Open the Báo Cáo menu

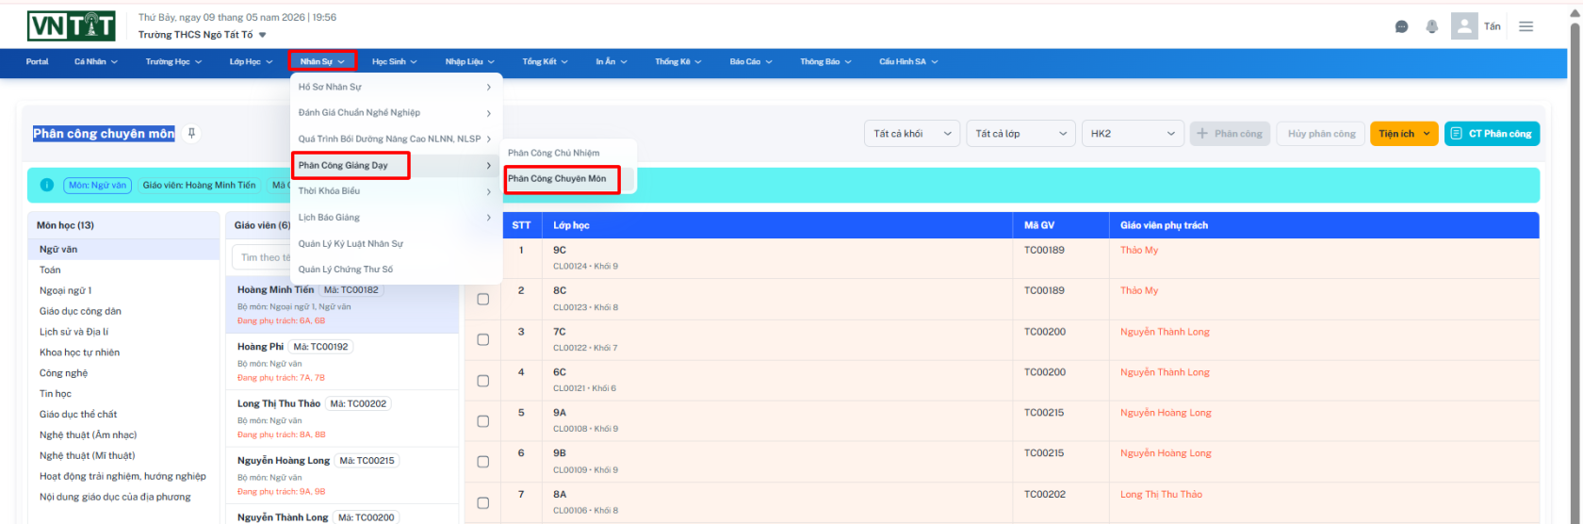click(751, 61)
